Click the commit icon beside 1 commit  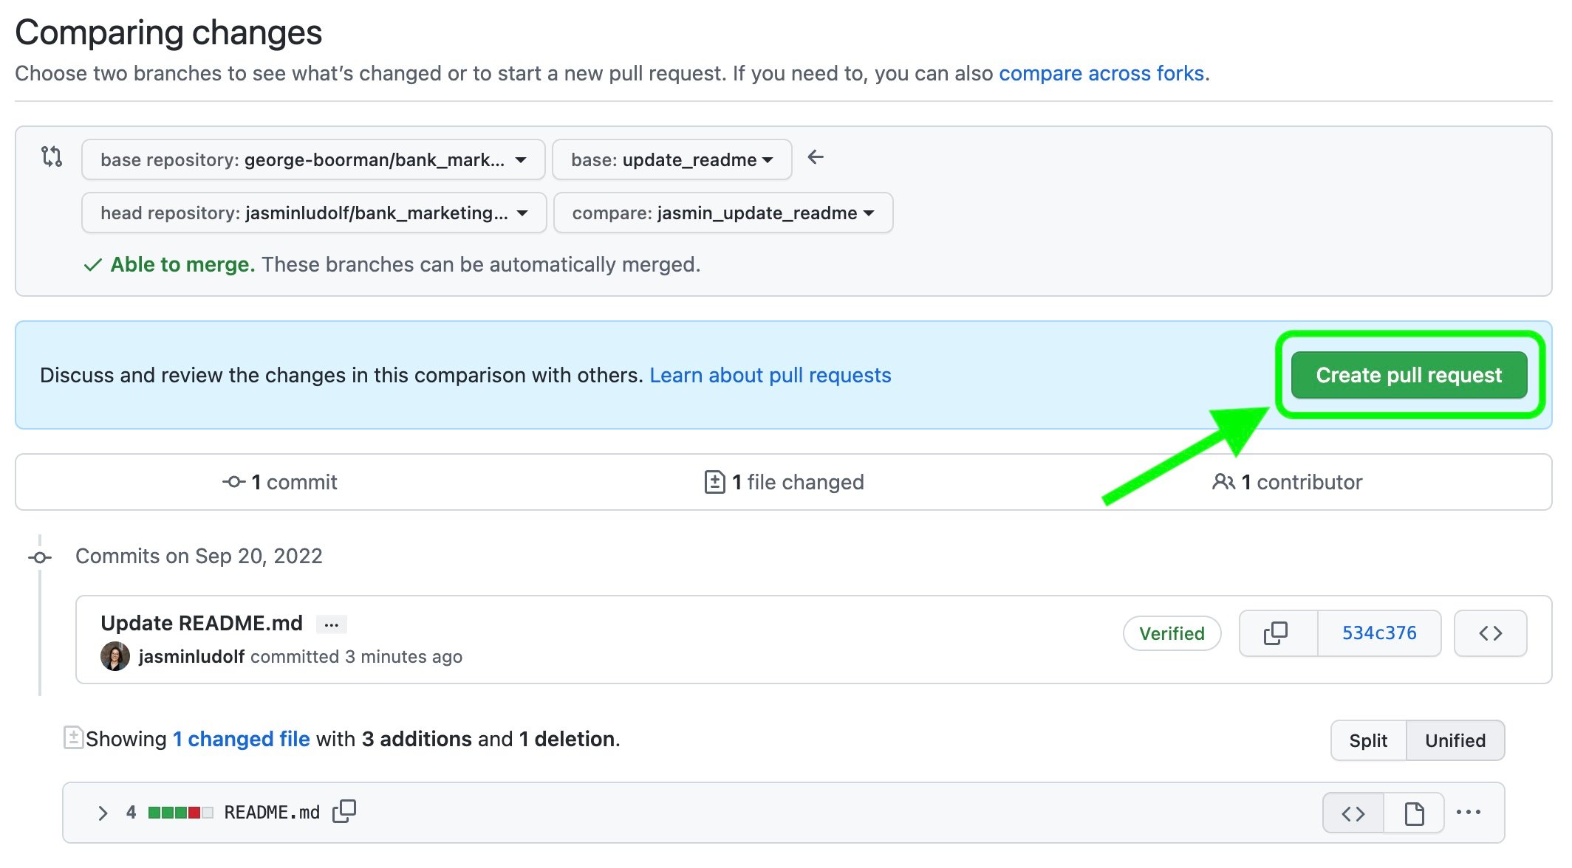tap(233, 482)
